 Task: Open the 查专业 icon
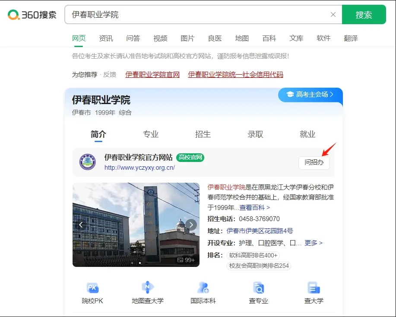tap(258, 288)
